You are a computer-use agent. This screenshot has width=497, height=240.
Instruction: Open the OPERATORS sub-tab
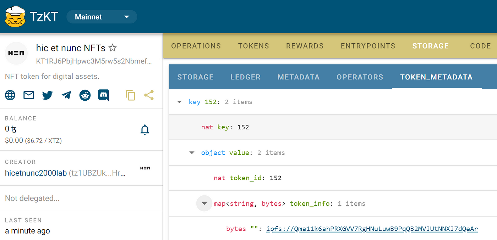pyautogui.click(x=360, y=77)
